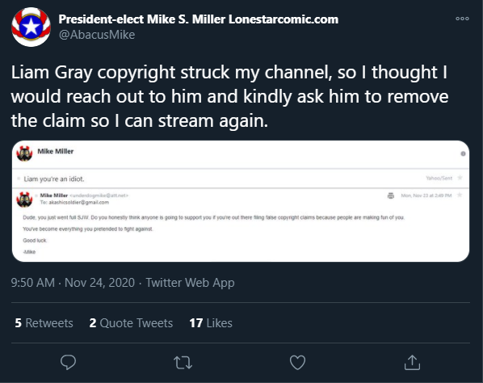Open the tweet timestamp Nov 24, 2020
Viewport: 483px width, 383px height.
tap(73, 283)
